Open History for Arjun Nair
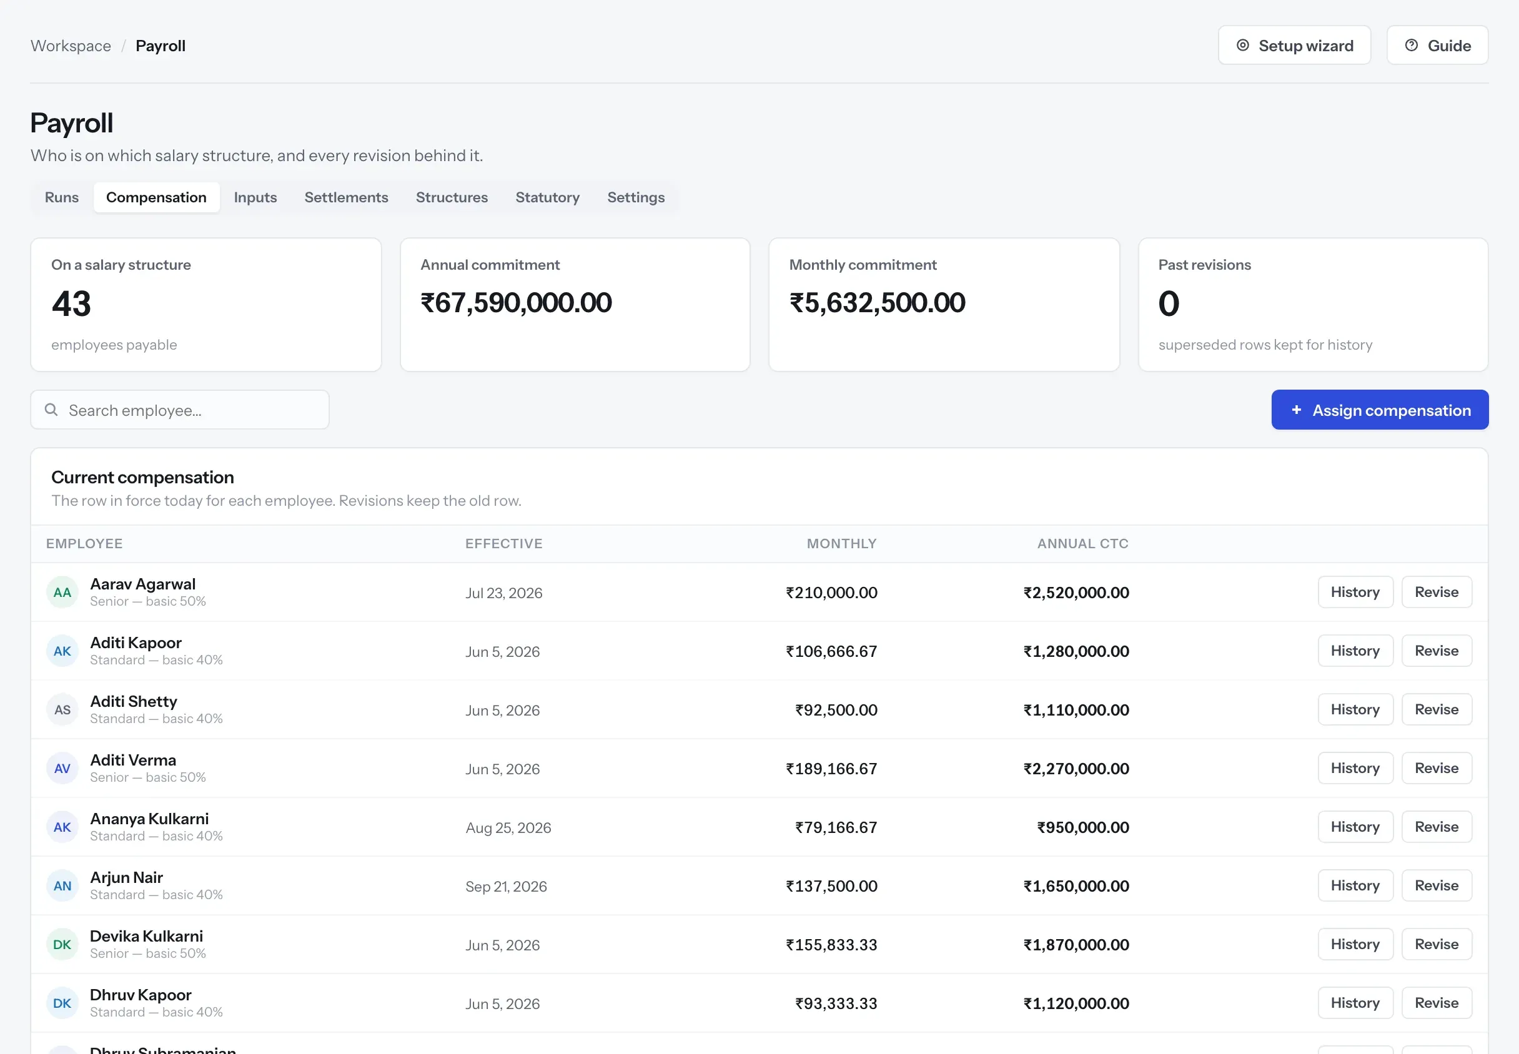This screenshot has height=1054, width=1519. (x=1355, y=885)
